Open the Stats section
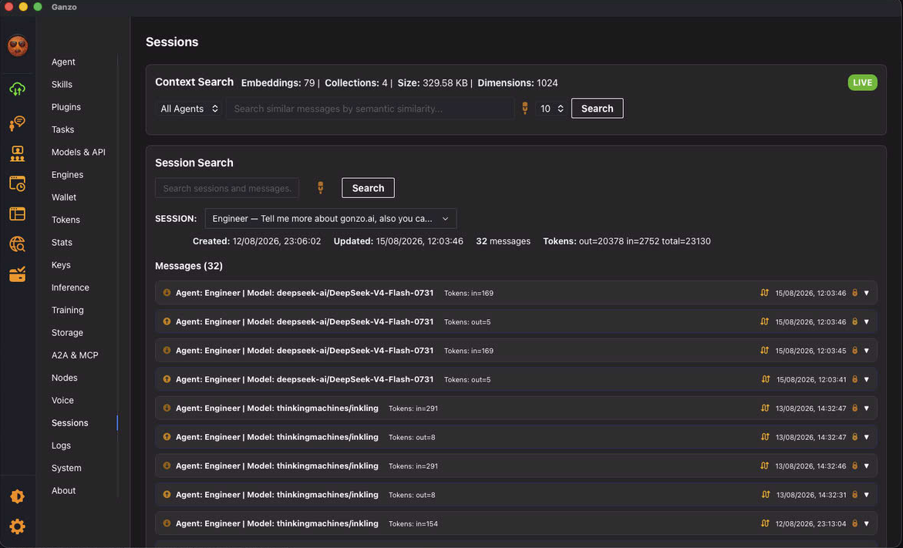The height and width of the screenshot is (548, 903). coord(62,242)
